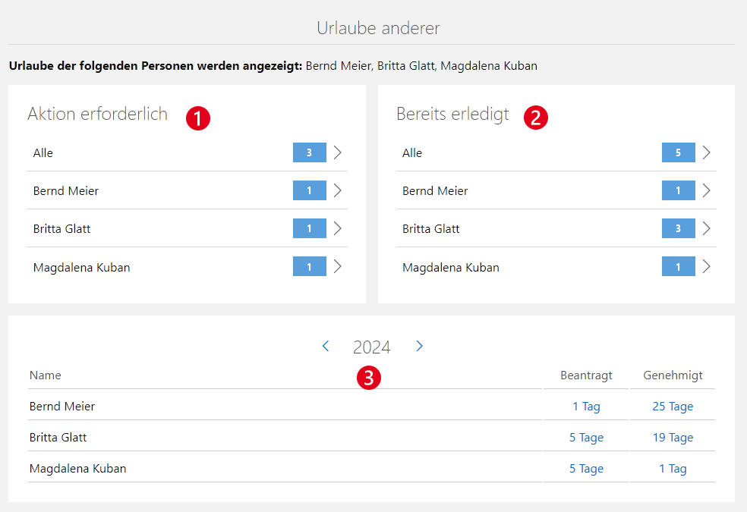This screenshot has width=747, height=512.
Task: Expand Alle under Aktion erforderlich
Action: coord(338,152)
